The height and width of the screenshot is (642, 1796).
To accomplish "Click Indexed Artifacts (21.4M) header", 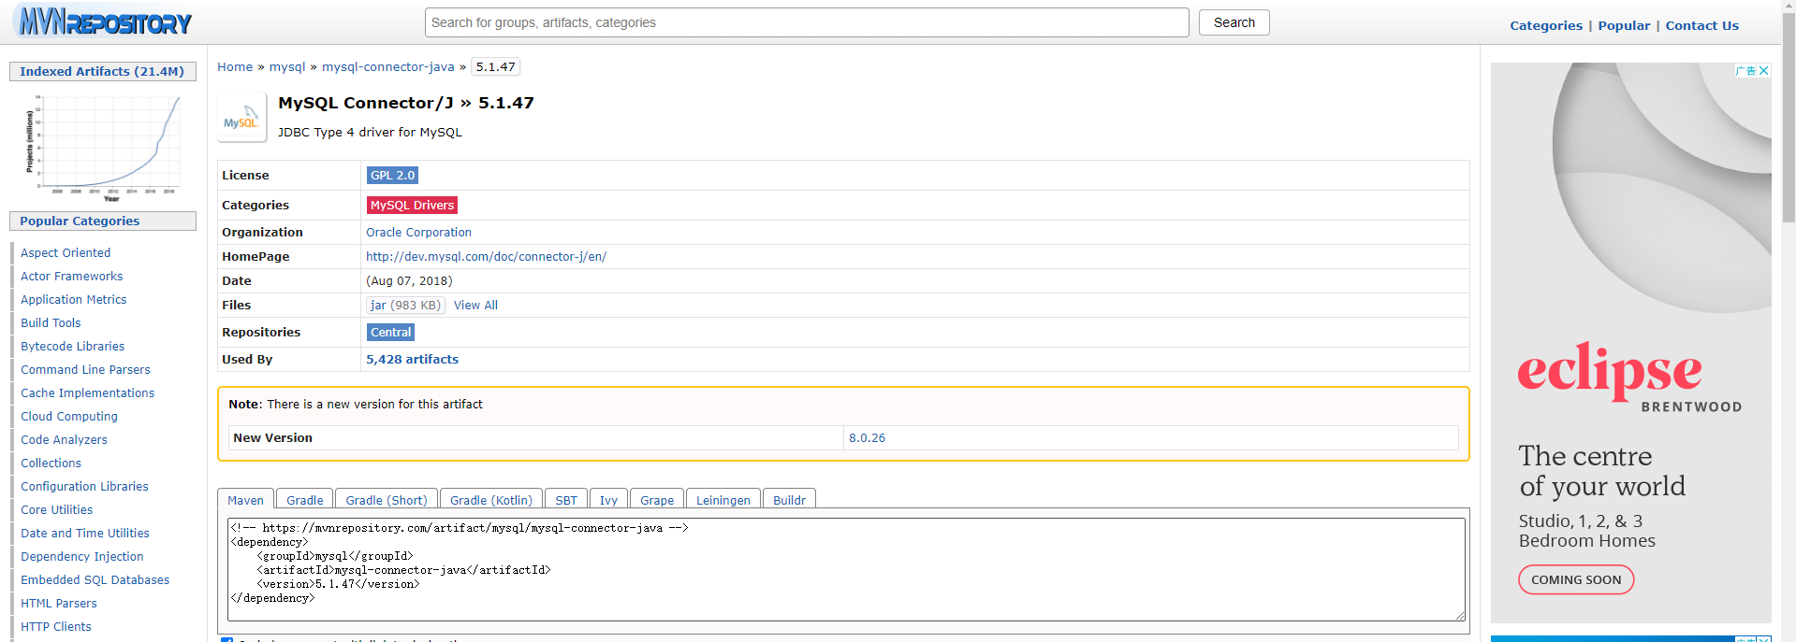I will [x=103, y=71].
